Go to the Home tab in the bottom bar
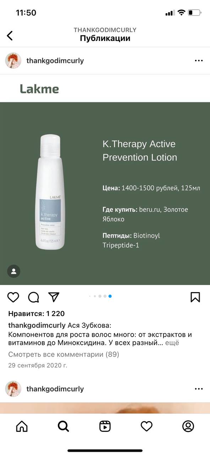 [22, 426]
